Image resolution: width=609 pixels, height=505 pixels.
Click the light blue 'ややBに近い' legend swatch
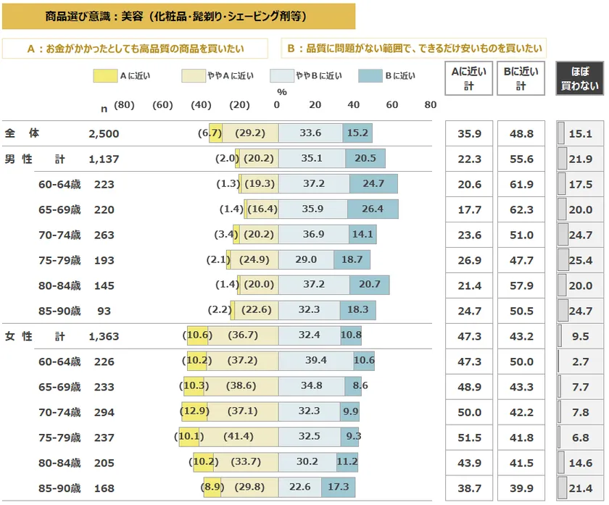tap(281, 75)
